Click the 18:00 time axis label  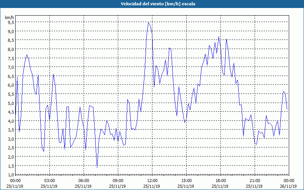tap(220, 181)
